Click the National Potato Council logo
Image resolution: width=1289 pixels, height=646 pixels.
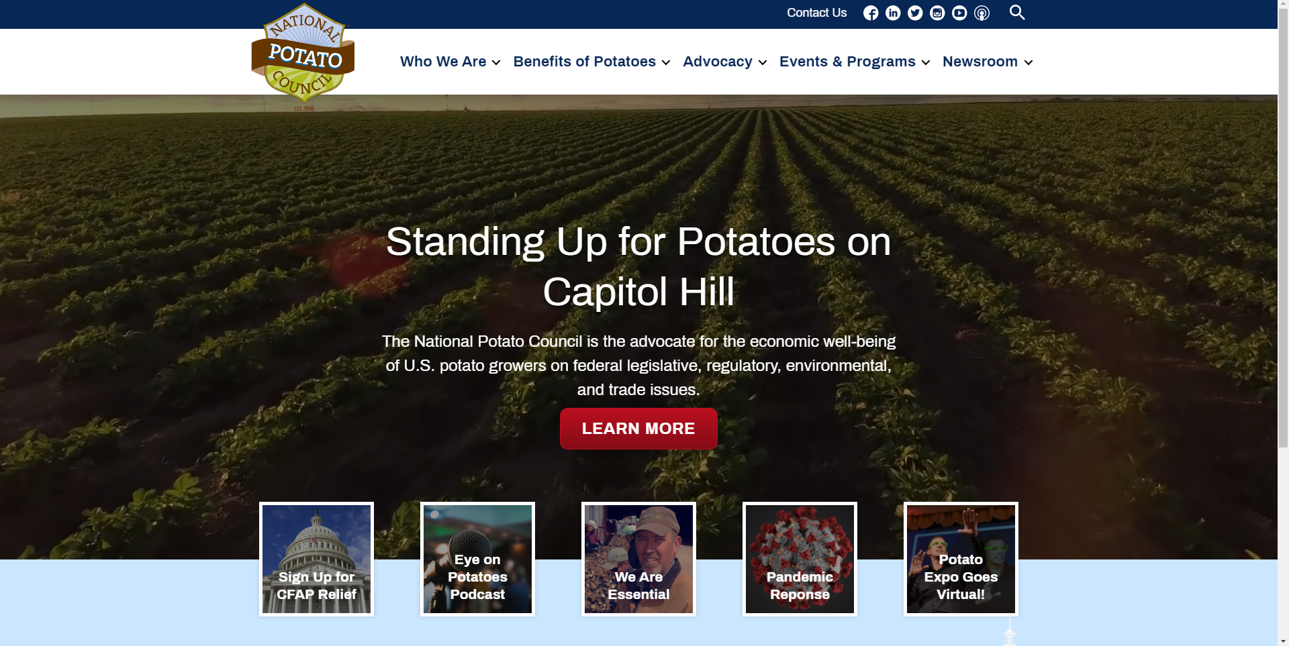(303, 56)
